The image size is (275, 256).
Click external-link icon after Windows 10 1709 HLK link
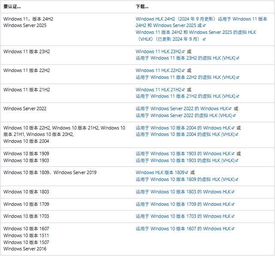click(x=233, y=204)
